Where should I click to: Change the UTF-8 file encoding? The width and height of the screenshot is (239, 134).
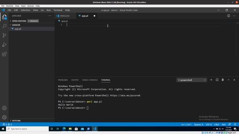(x=209, y=124)
